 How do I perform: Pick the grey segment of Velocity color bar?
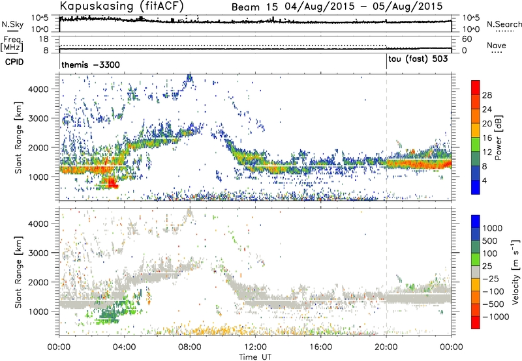(x=476, y=272)
